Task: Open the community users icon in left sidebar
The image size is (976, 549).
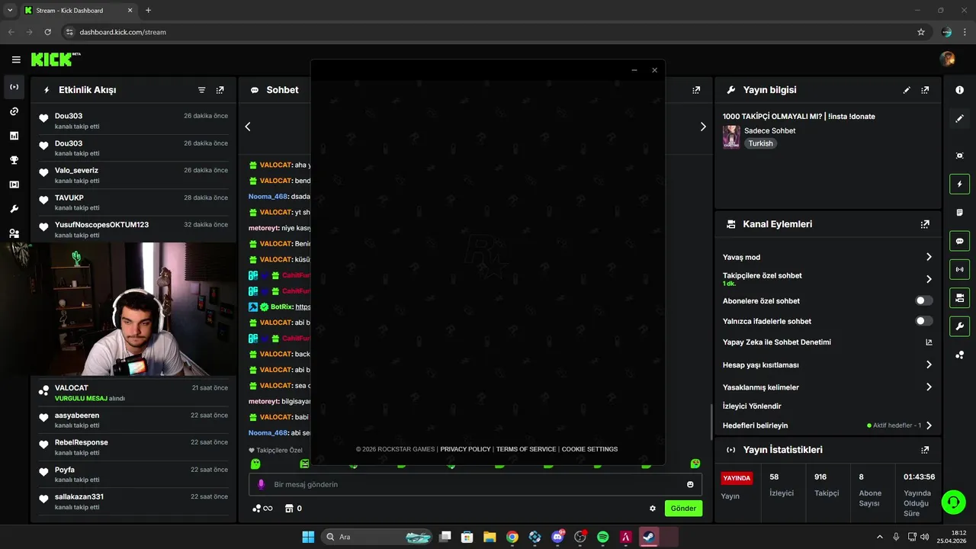Action: (x=14, y=233)
